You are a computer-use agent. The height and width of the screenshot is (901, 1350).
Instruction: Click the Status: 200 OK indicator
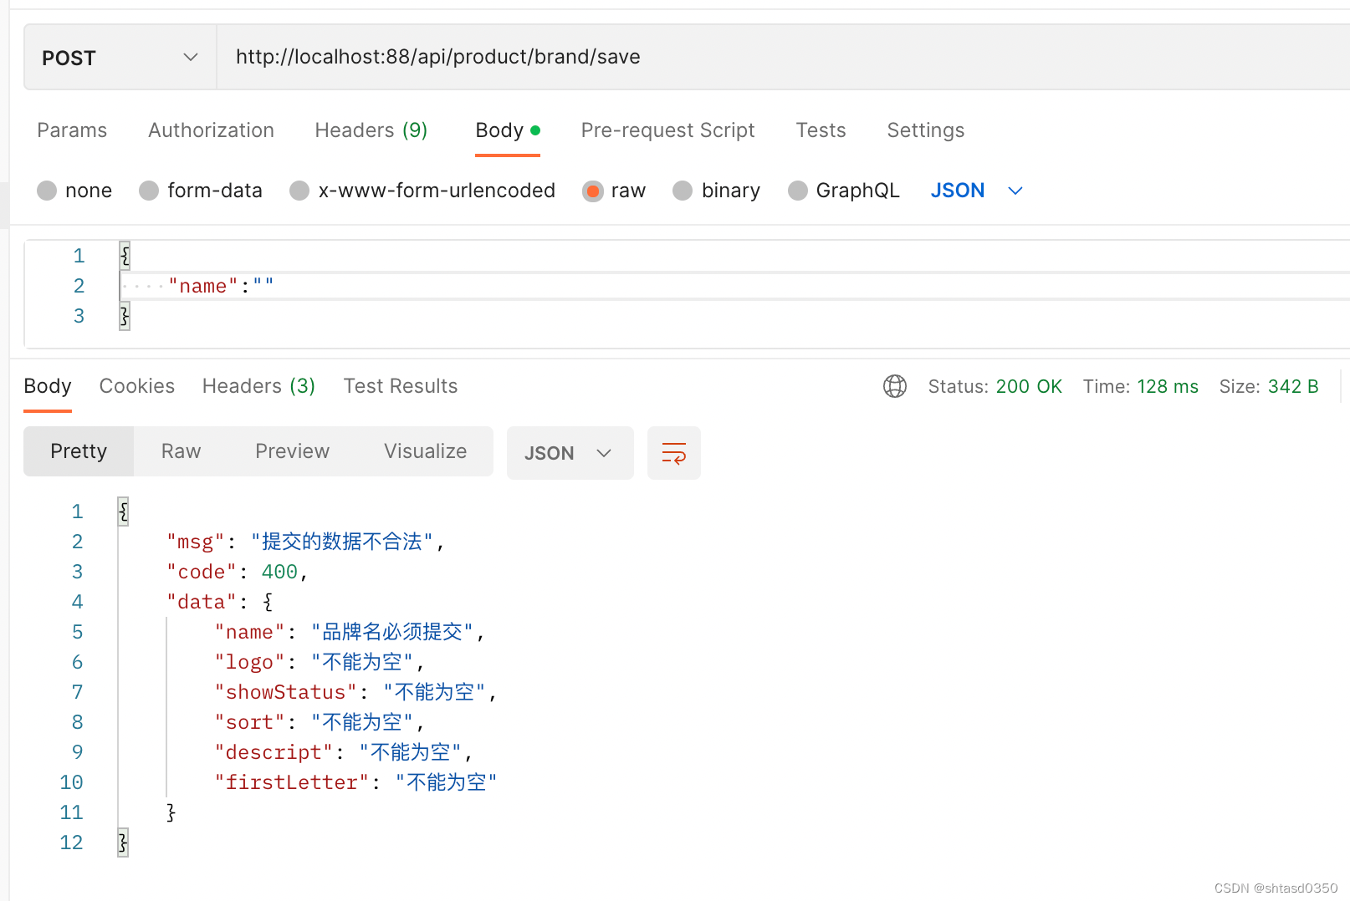tap(995, 386)
